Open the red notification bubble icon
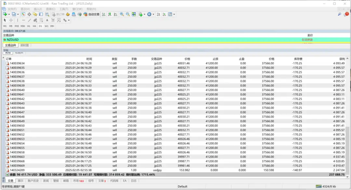Viewport: 351px width, 190px height. click(346, 14)
